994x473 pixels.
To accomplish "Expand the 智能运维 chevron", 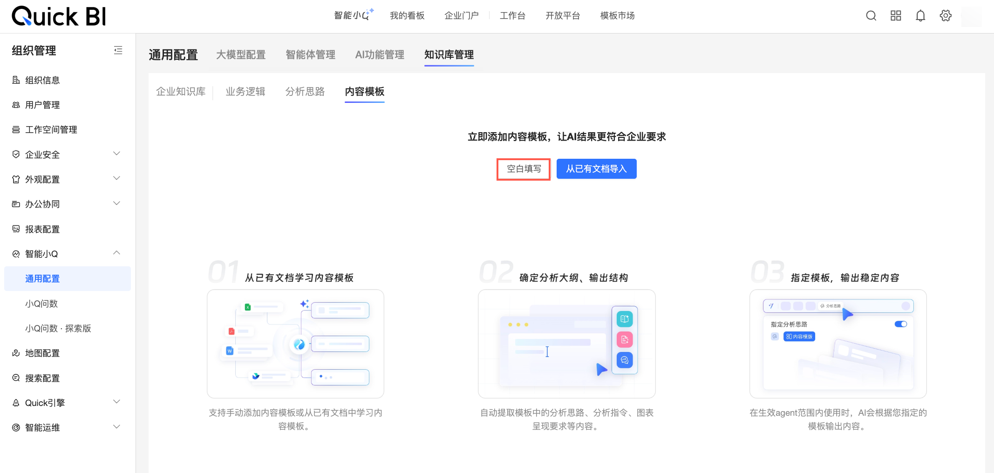I will 117,426.
